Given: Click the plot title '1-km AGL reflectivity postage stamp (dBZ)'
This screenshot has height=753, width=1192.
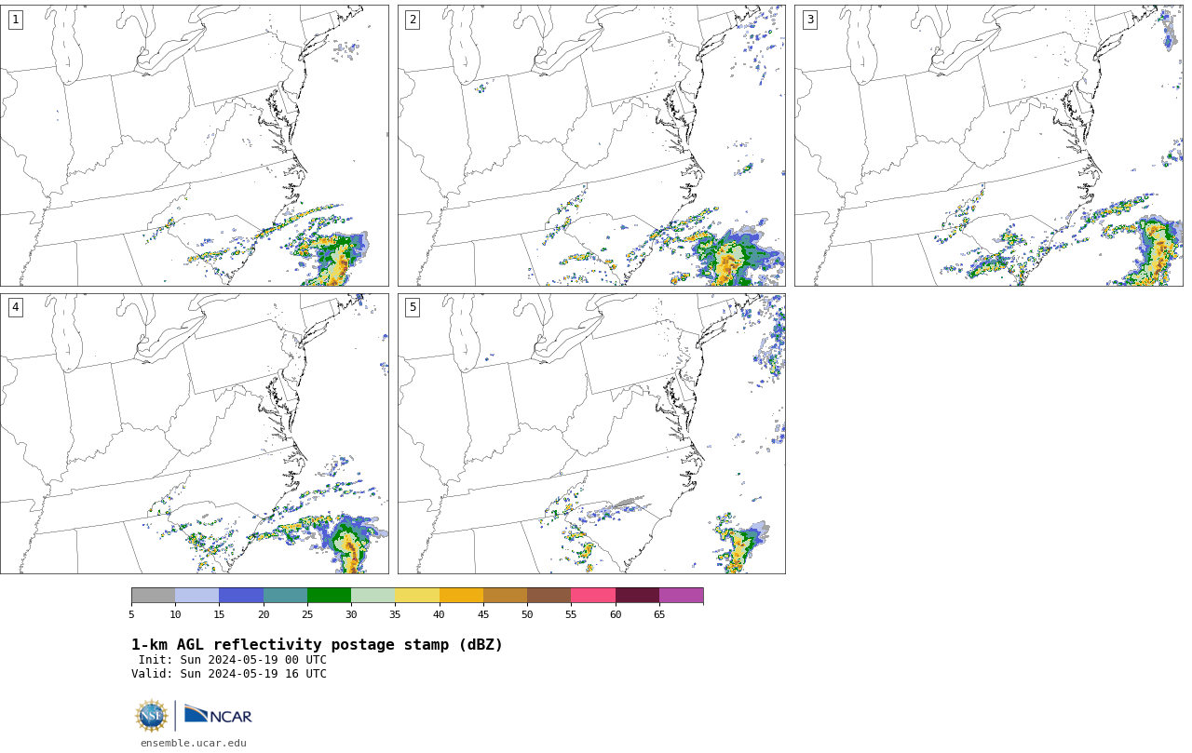Looking at the screenshot, I should [317, 645].
